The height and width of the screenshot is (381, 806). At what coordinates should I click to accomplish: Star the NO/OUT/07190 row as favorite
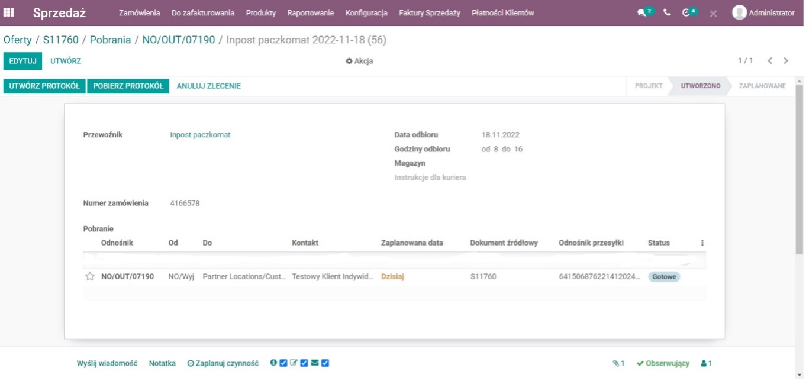pyautogui.click(x=90, y=276)
